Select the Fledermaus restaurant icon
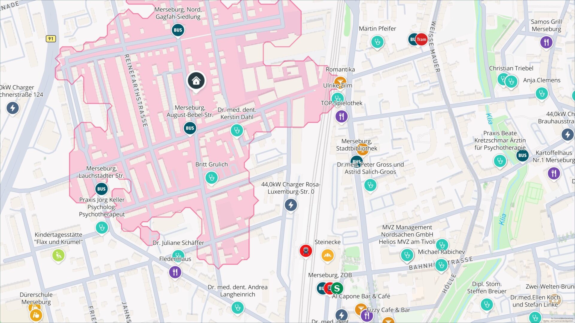This screenshot has width=575, height=323. 175,272
